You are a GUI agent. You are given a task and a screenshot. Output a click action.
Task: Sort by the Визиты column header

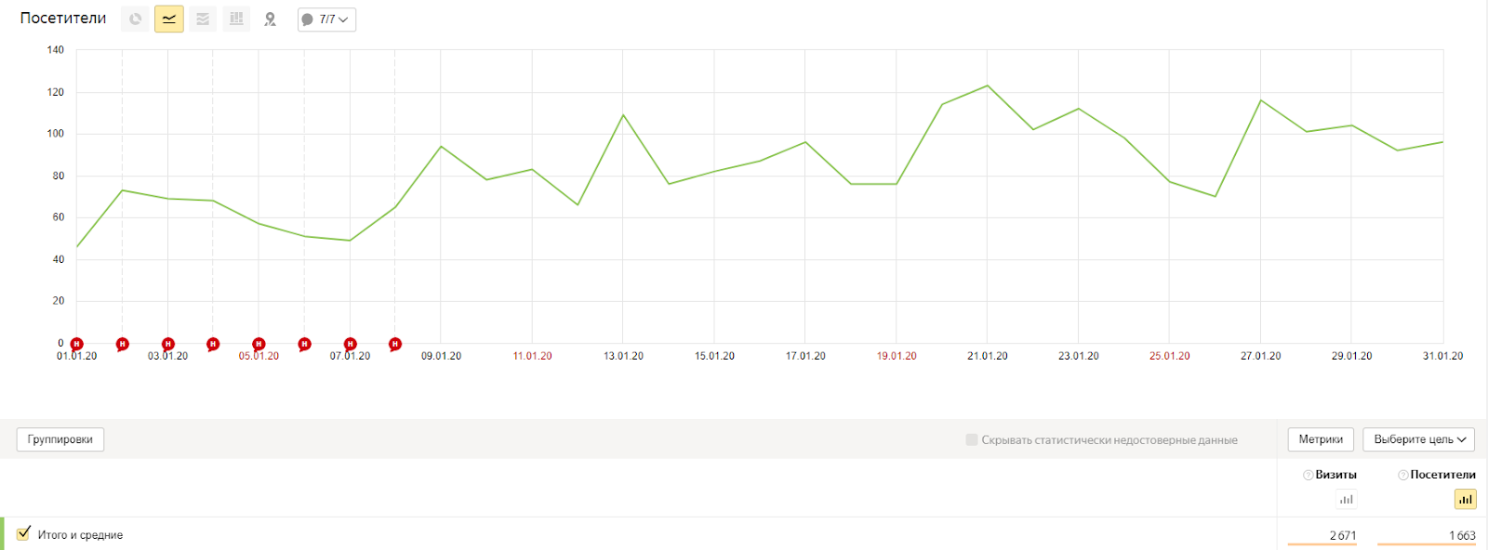pos(1335,475)
